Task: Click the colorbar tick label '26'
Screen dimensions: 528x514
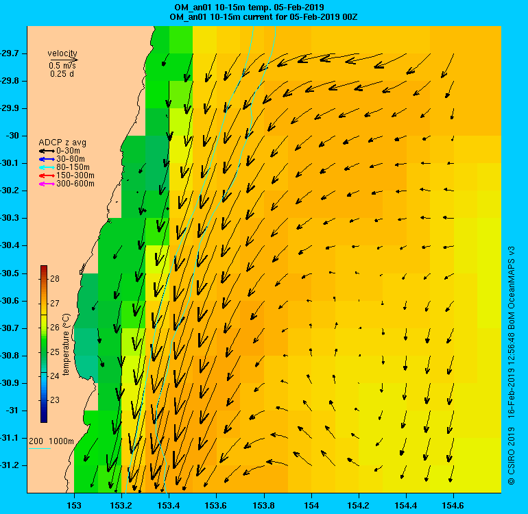Action: [x=55, y=327]
